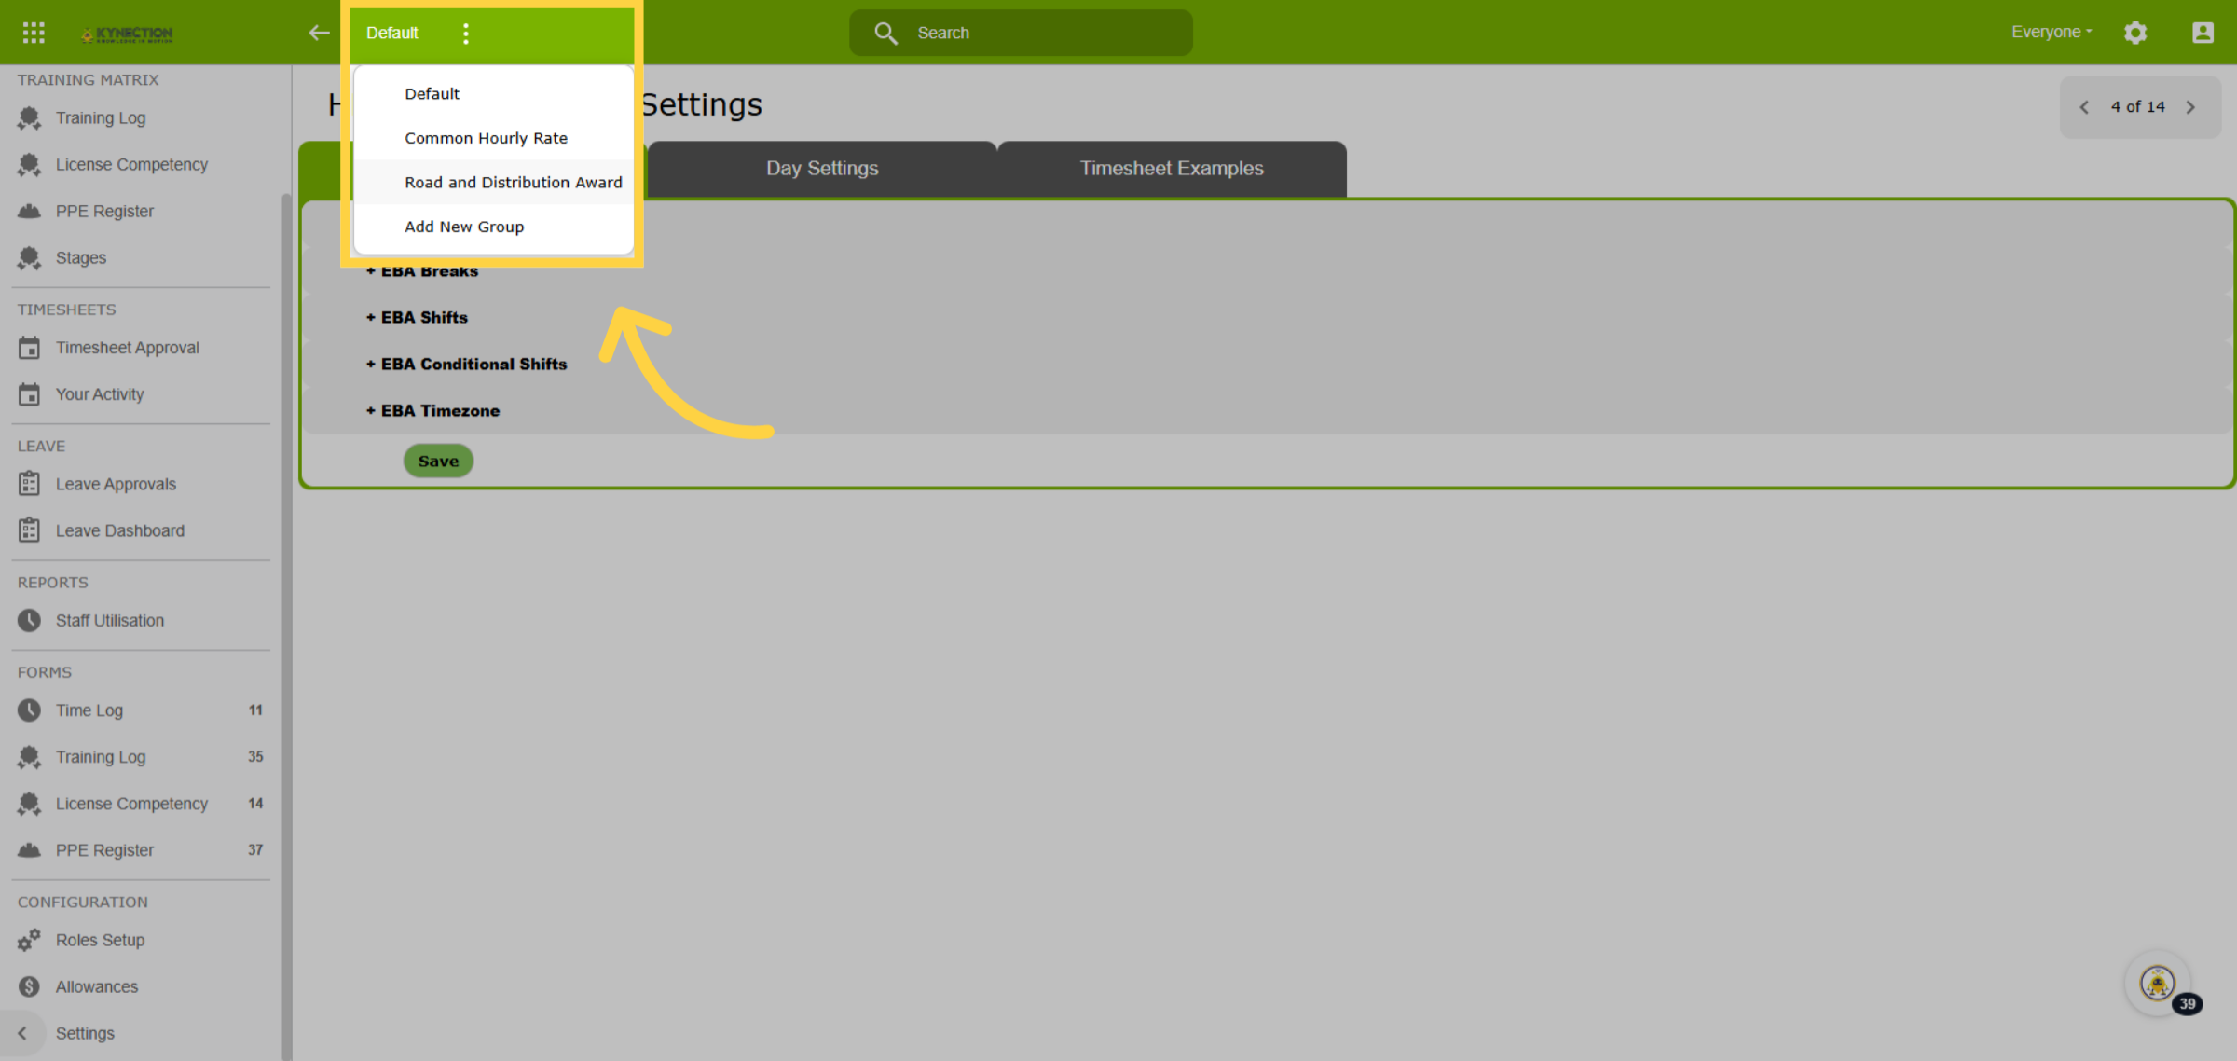The height and width of the screenshot is (1061, 2237).
Task: Go to the previous page chevron in pager
Action: tap(2084, 107)
